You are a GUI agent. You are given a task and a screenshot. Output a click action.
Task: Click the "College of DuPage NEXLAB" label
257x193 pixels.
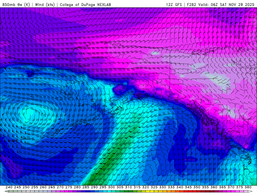click(x=85, y=5)
